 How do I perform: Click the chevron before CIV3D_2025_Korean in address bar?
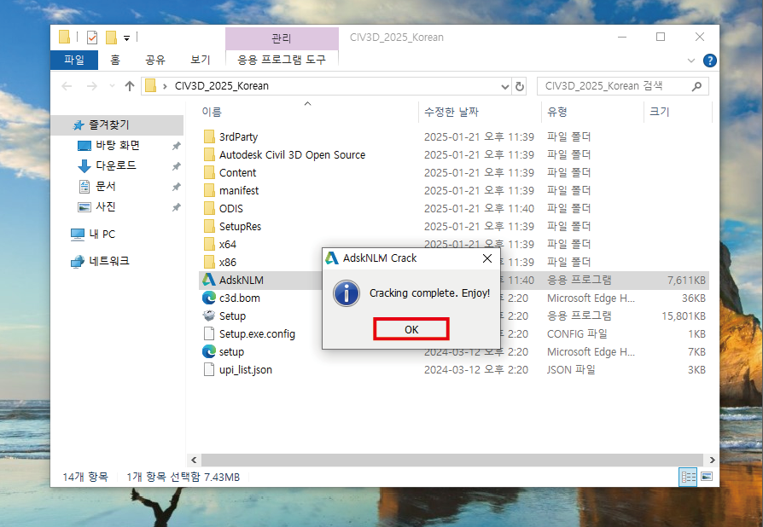point(165,86)
